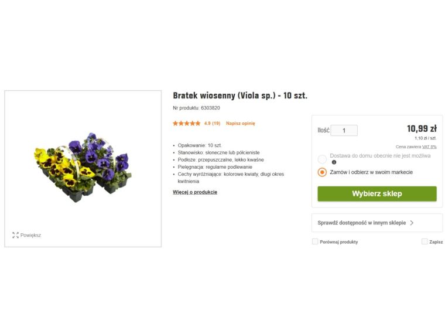Click the Powiększ text label
The width and height of the screenshot is (445, 334).
tap(30, 235)
